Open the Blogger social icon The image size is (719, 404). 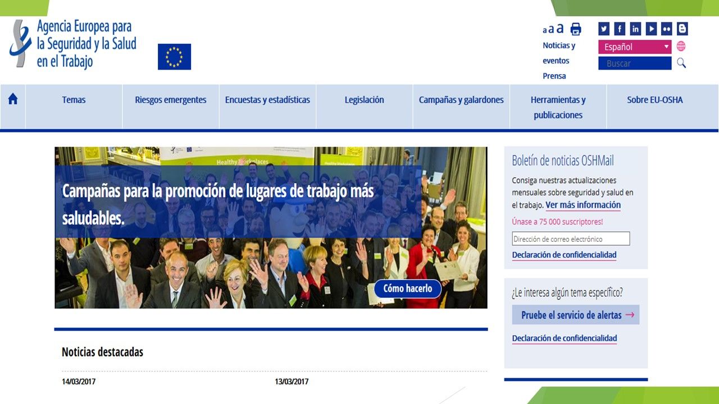[682, 29]
